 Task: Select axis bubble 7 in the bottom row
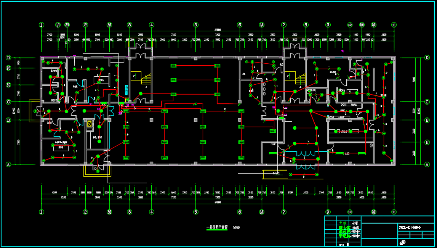(284, 212)
